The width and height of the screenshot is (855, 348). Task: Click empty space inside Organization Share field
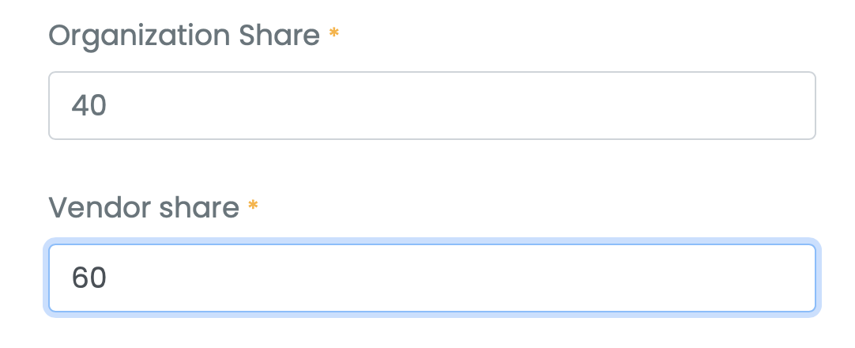553,106
